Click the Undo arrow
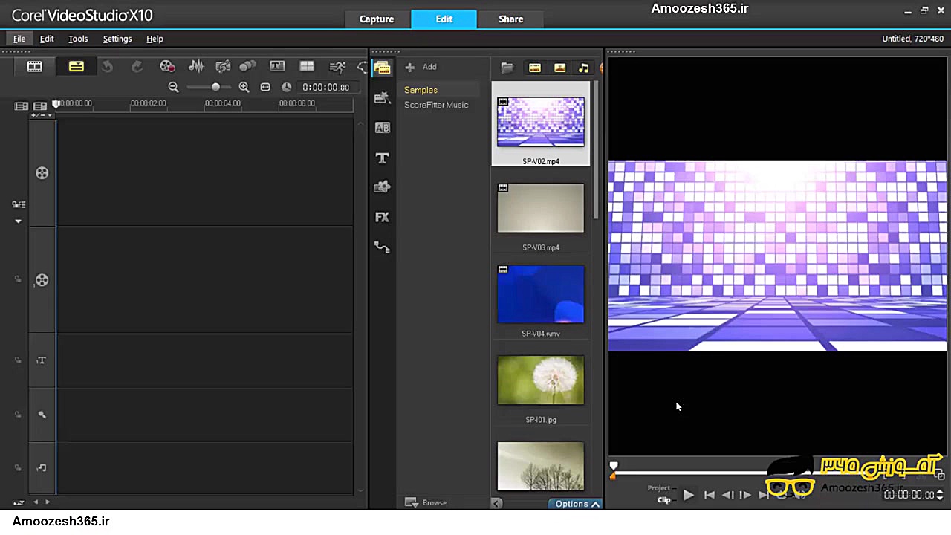Image resolution: width=951 pixels, height=535 pixels. (x=107, y=67)
